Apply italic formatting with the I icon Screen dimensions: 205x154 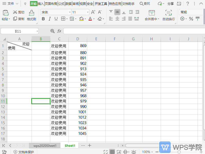click(x=50, y=19)
